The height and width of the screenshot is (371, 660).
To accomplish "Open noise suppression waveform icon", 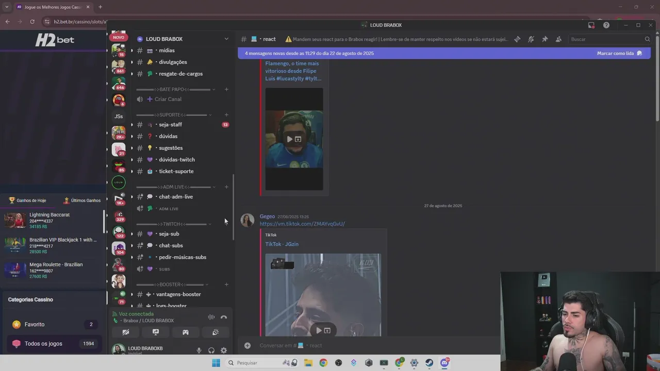I will pos(211,317).
